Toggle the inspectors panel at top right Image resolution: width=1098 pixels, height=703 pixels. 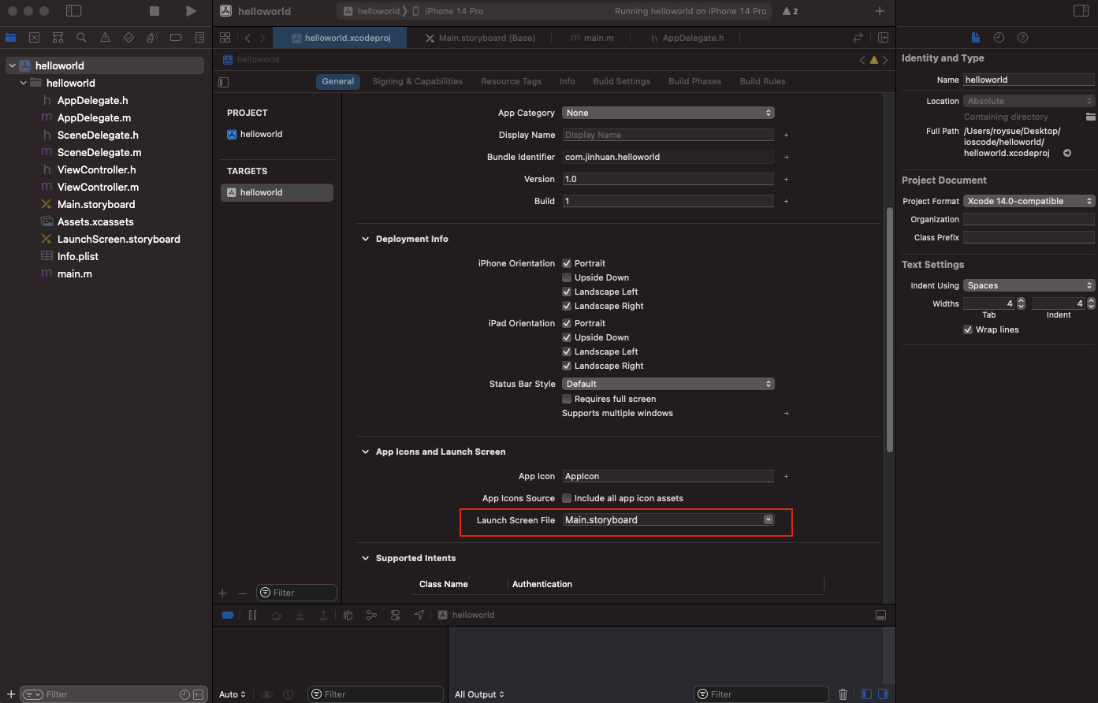[x=1081, y=11]
